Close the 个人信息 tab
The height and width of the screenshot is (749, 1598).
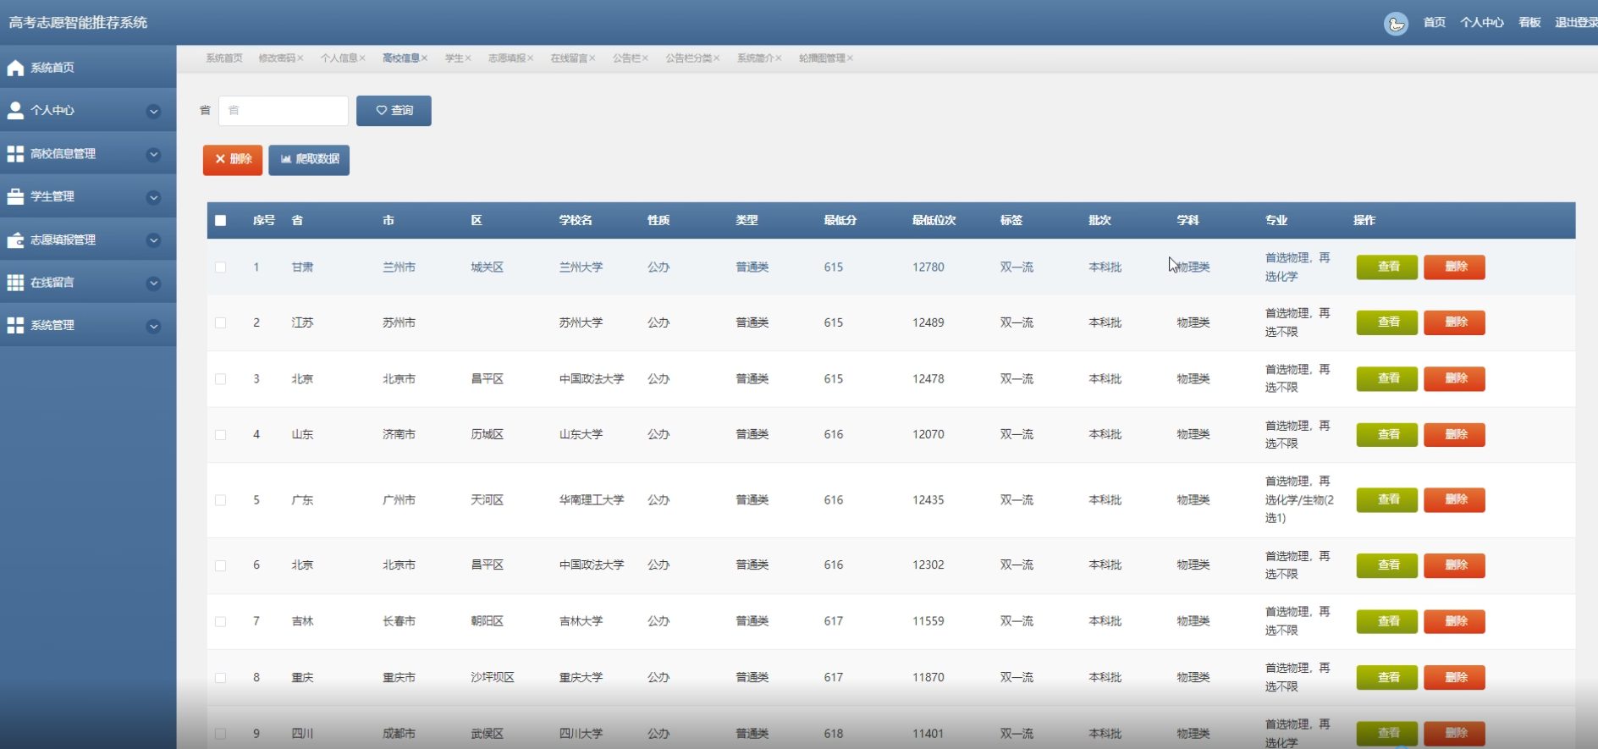pyautogui.click(x=362, y=58)
